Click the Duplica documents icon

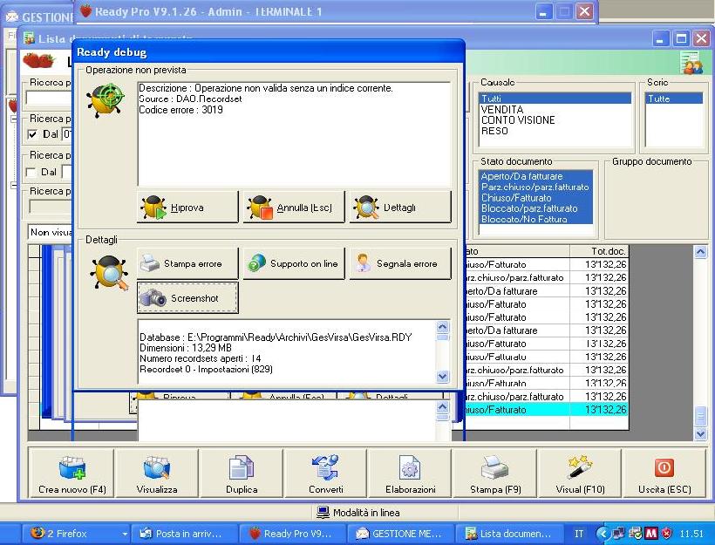coord(242,467)
